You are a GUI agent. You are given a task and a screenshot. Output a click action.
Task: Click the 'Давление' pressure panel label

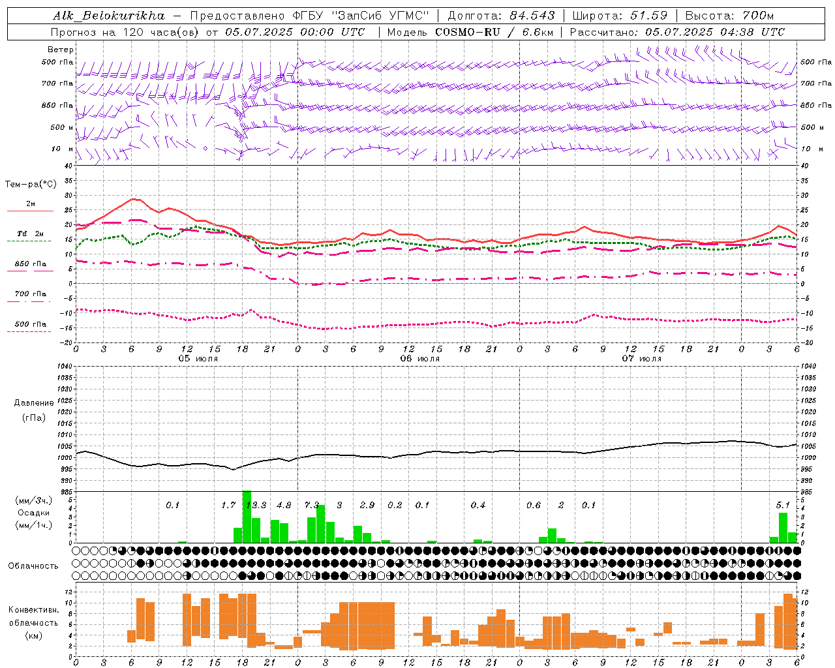coord(33,403)
